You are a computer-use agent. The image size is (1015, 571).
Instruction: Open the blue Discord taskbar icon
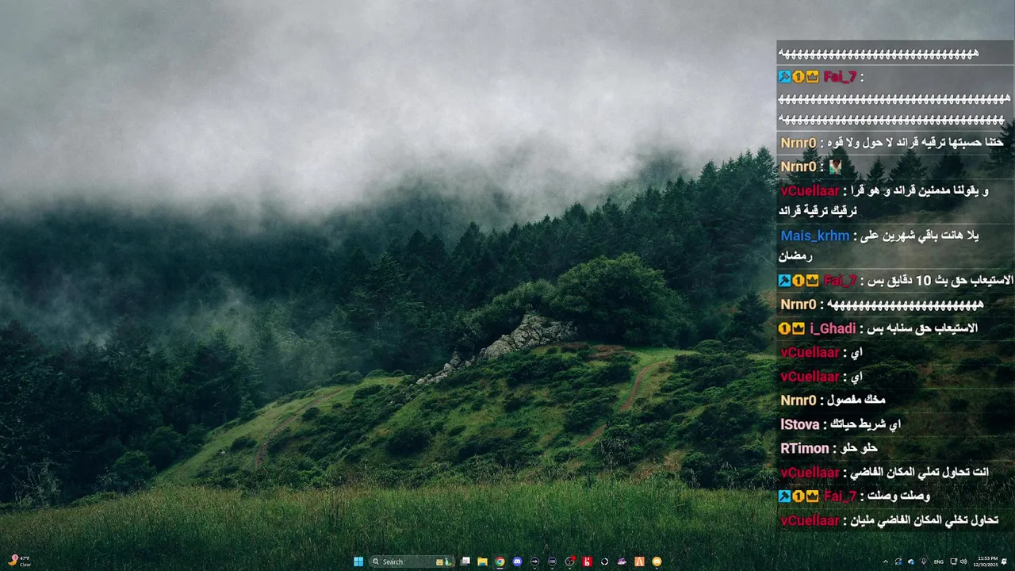pos(517,561)
